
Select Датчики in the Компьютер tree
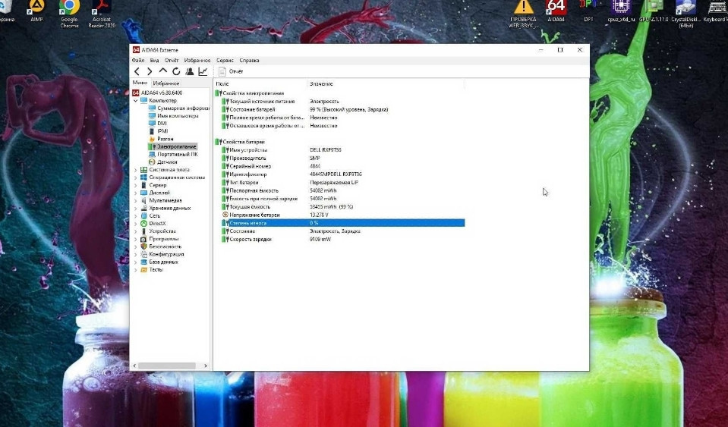coord(167,162)
